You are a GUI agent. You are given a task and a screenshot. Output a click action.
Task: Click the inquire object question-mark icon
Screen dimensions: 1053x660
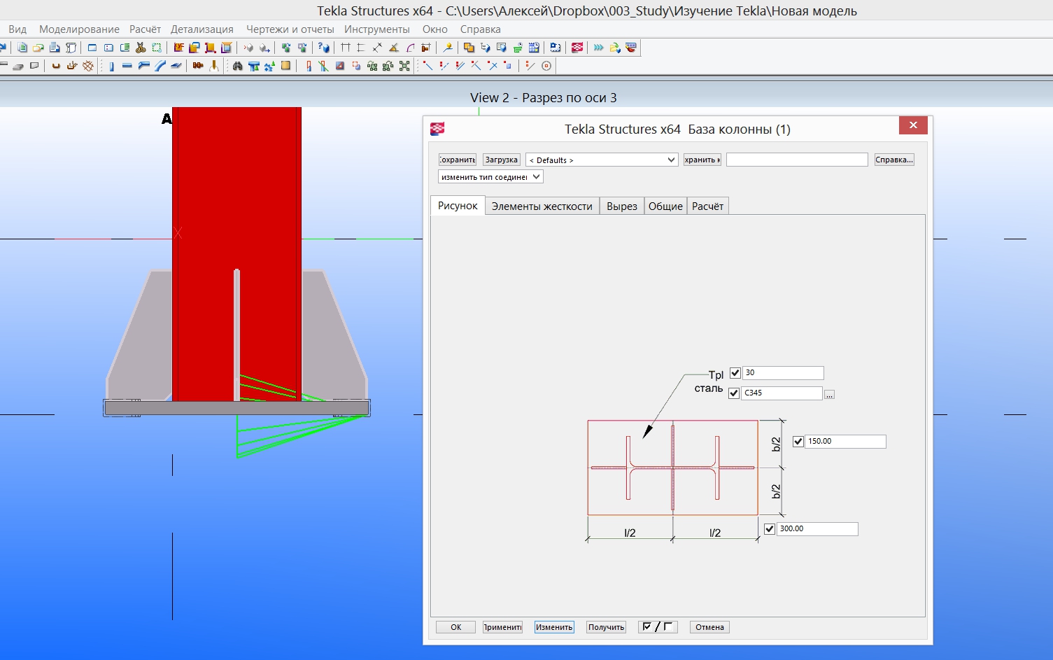tap(323, 48)
